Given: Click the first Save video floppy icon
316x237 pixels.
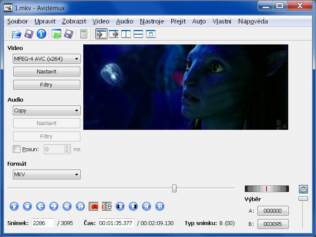Looking at the screenshot, I should pos(29,34).
